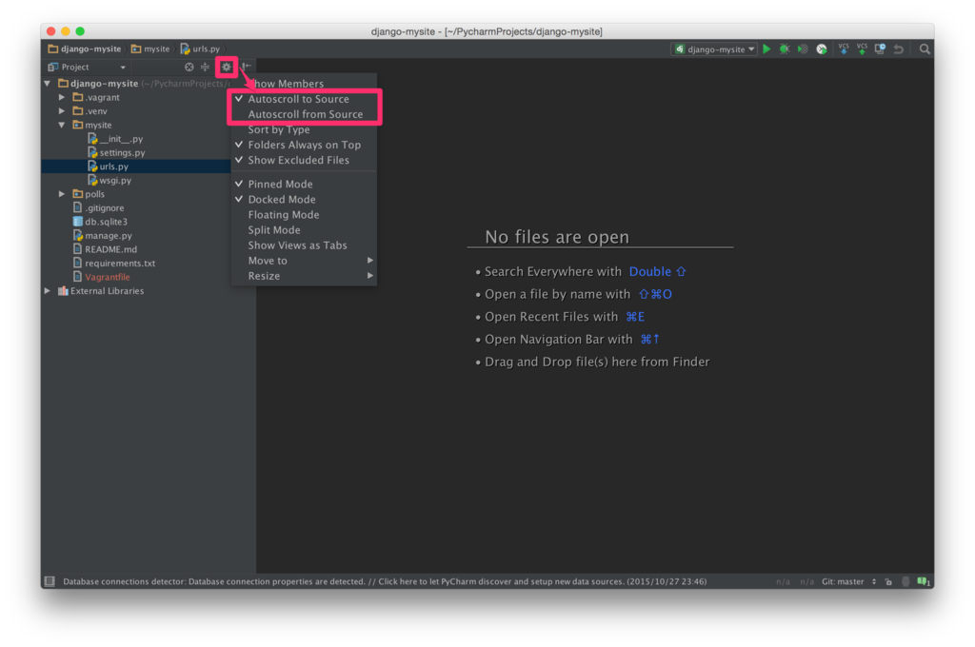Viewport: 975px width, 647px height.
Task: Start debugging with the green bug icon
Action: point(785,49)
